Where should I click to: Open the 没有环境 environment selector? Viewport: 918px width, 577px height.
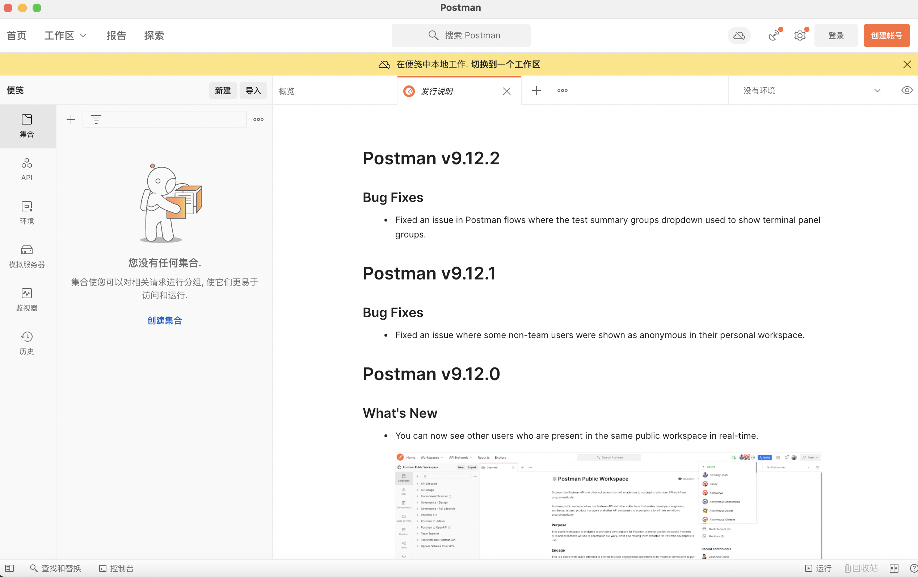[812, 90]
